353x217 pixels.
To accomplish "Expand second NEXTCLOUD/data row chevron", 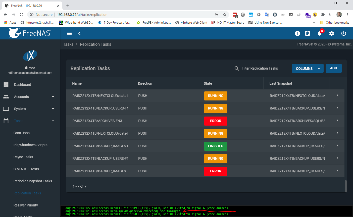I will click(337, 133).
